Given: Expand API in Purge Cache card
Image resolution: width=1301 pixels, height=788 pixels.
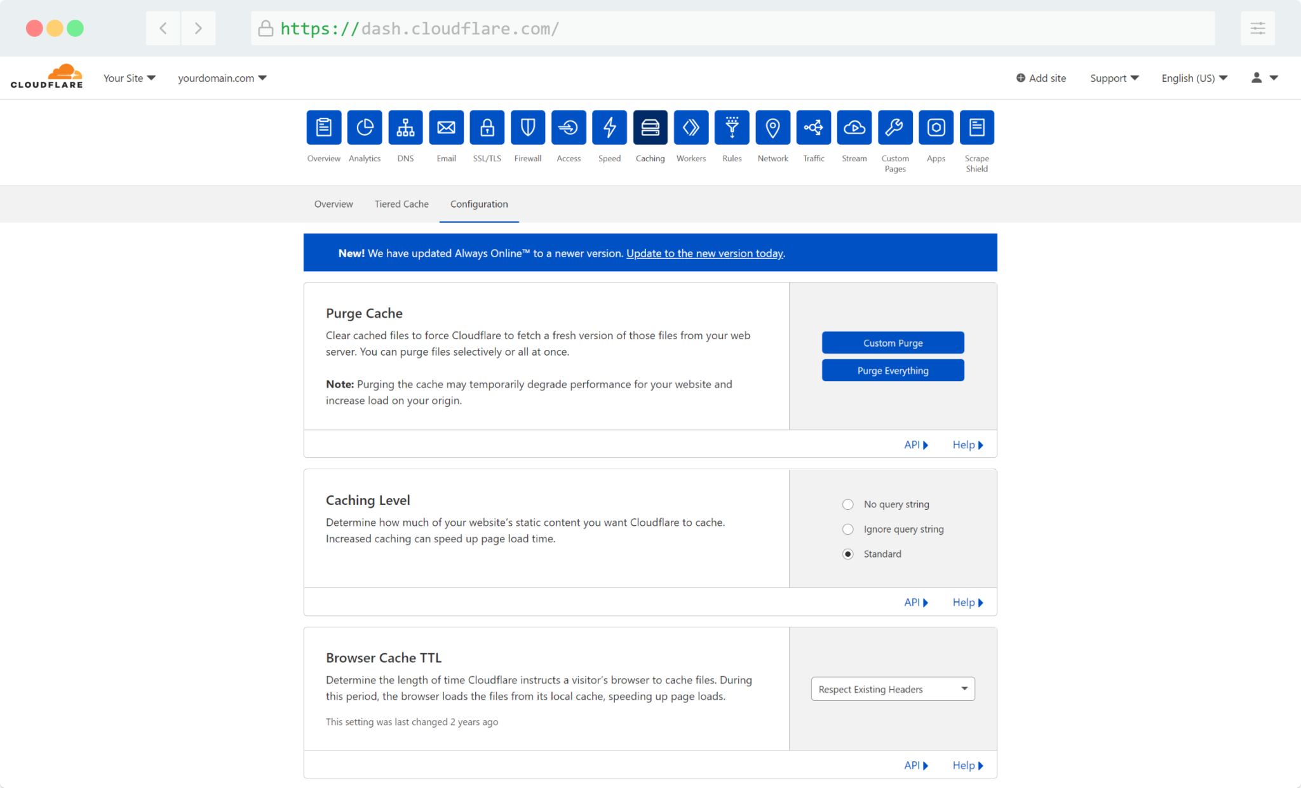Looking at the screenshot, I should pyautogui.click(x=916, y=444).
